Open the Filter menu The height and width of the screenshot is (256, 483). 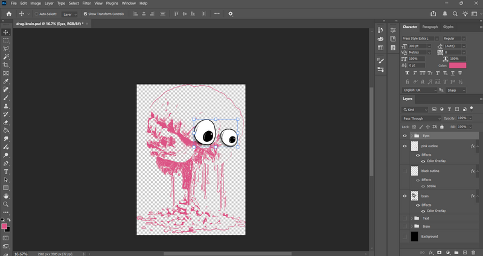pyautogui.click(x=86, y=4)
